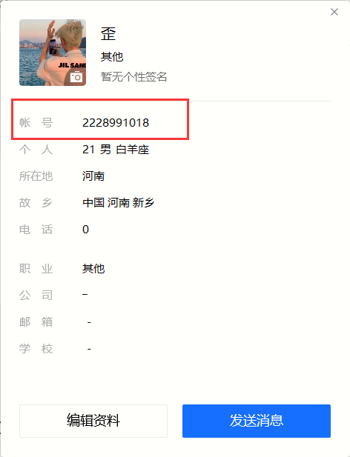Select the account number 2228991018
Image resolution: width=350 pixels, height=457 pixels.
coord(116,123)
